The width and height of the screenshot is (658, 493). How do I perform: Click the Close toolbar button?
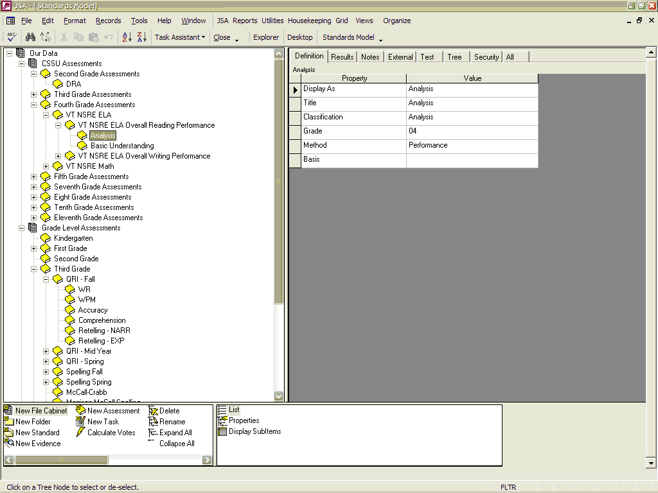(x=222, y=37)
